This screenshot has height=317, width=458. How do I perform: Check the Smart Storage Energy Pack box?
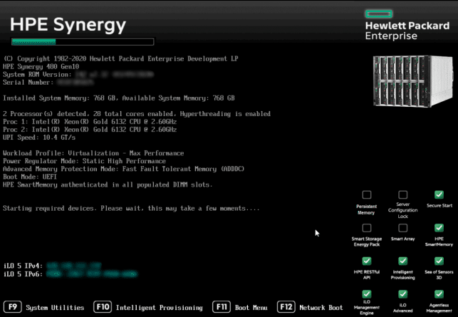pos(366,228)
